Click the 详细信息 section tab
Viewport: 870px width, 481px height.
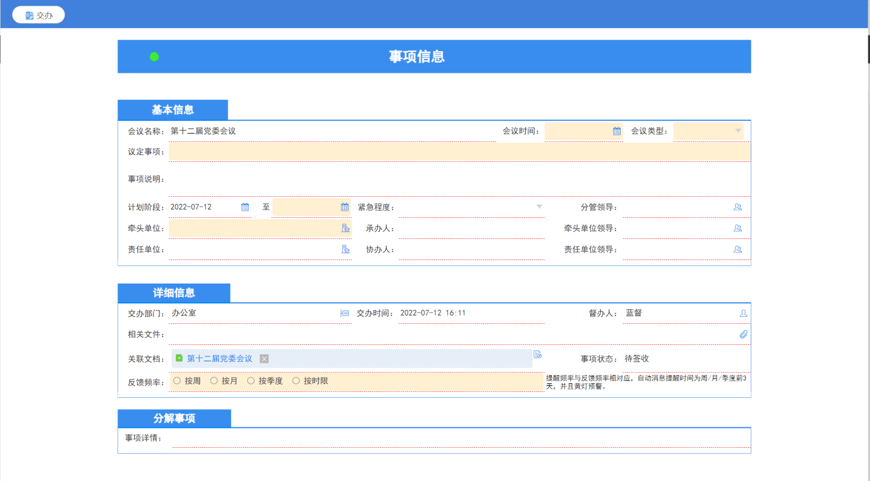[174, 293]
